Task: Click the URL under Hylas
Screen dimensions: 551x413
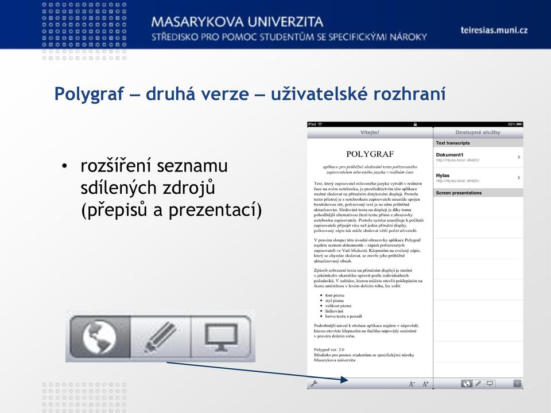Action: point(457,181)
